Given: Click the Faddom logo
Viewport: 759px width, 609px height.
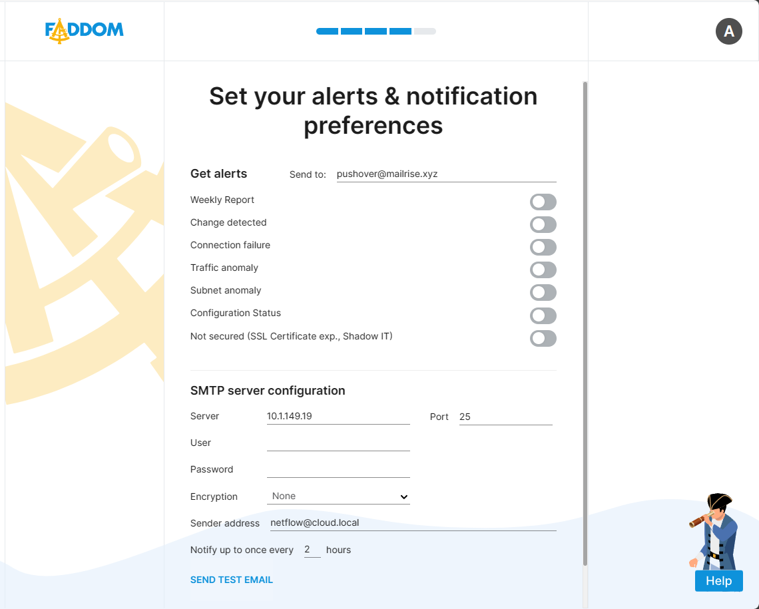Looking at the screenshot, I should point(84,31).
